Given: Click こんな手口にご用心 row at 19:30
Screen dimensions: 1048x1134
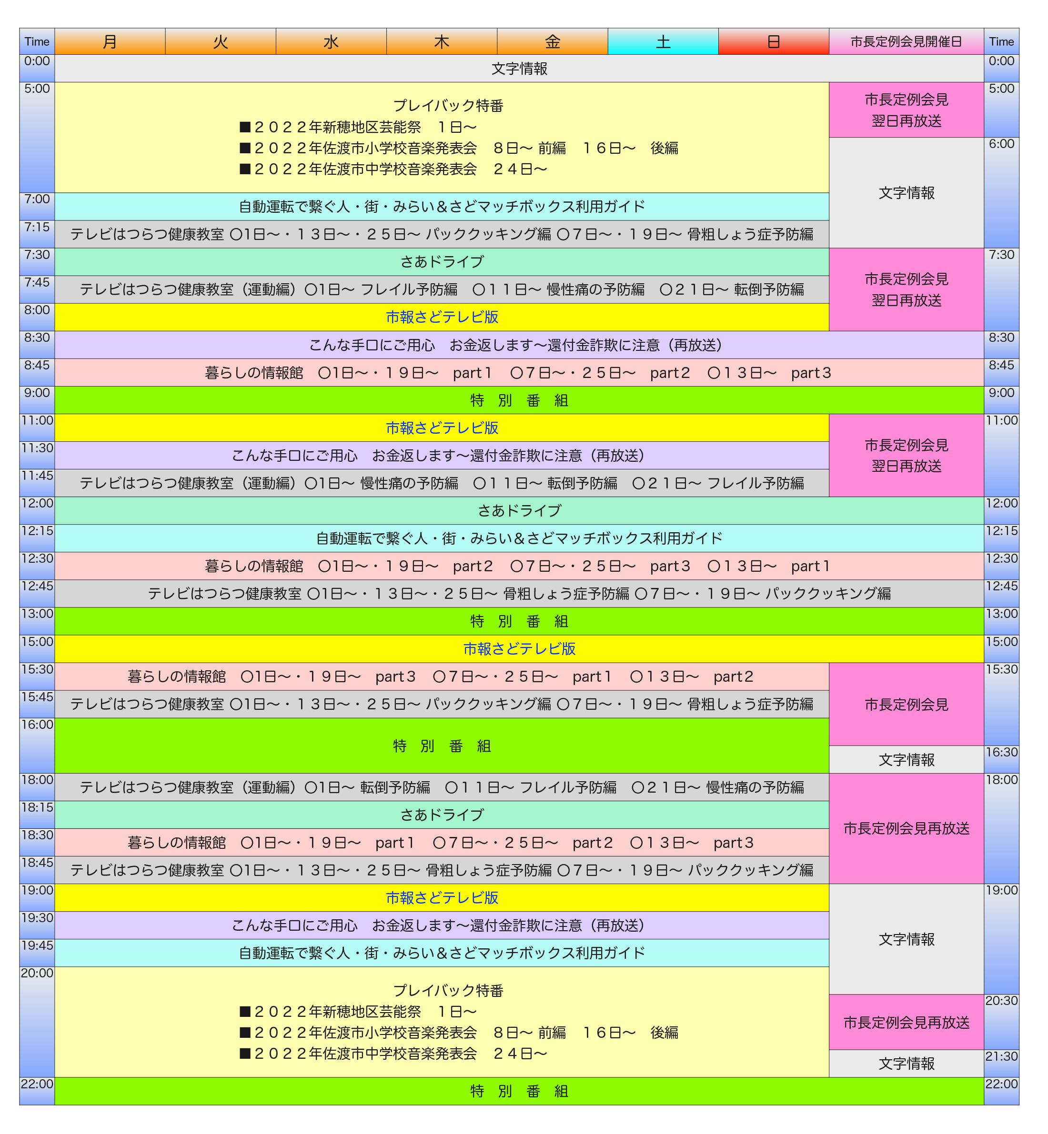Looking at the screenshot, I should (442, 925).
